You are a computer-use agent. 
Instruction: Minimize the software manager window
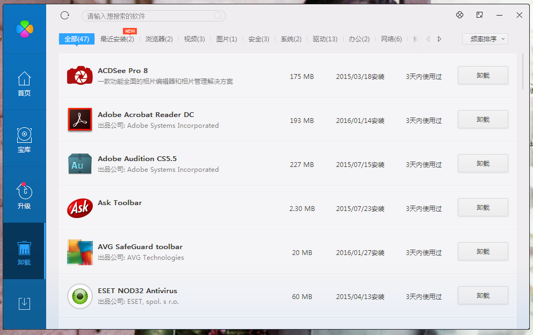pyautogui.click(x=499, y=16)
